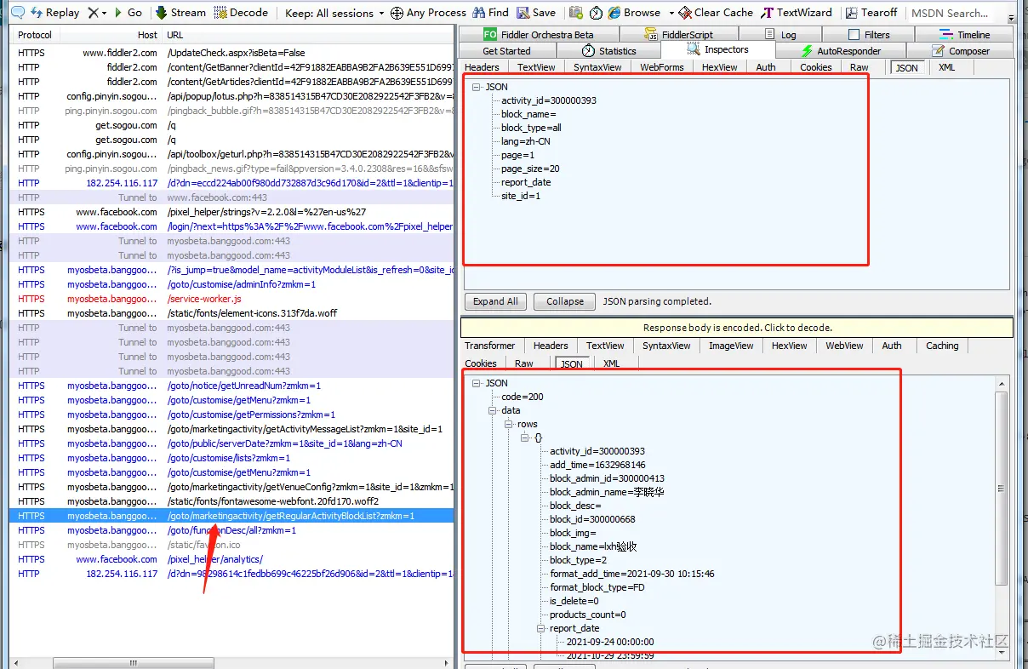The height and width of the screenshot is (669, 1028).
Task: Click the Collapse button
Action: click(565, 301)
